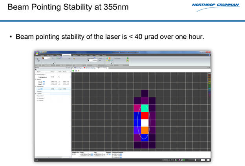Toggle the checkmark in the ribbon's left group
This screenshot has height=166, width=245.
click(x=53, y=63)
